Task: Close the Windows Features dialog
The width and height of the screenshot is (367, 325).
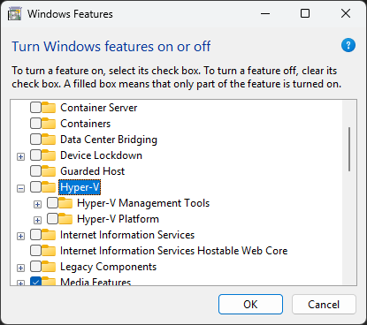Action: pos(346,13)
